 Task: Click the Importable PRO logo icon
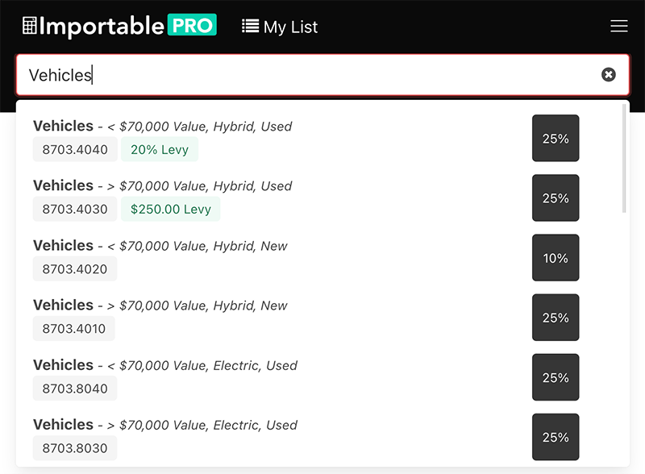coord(29,25)
